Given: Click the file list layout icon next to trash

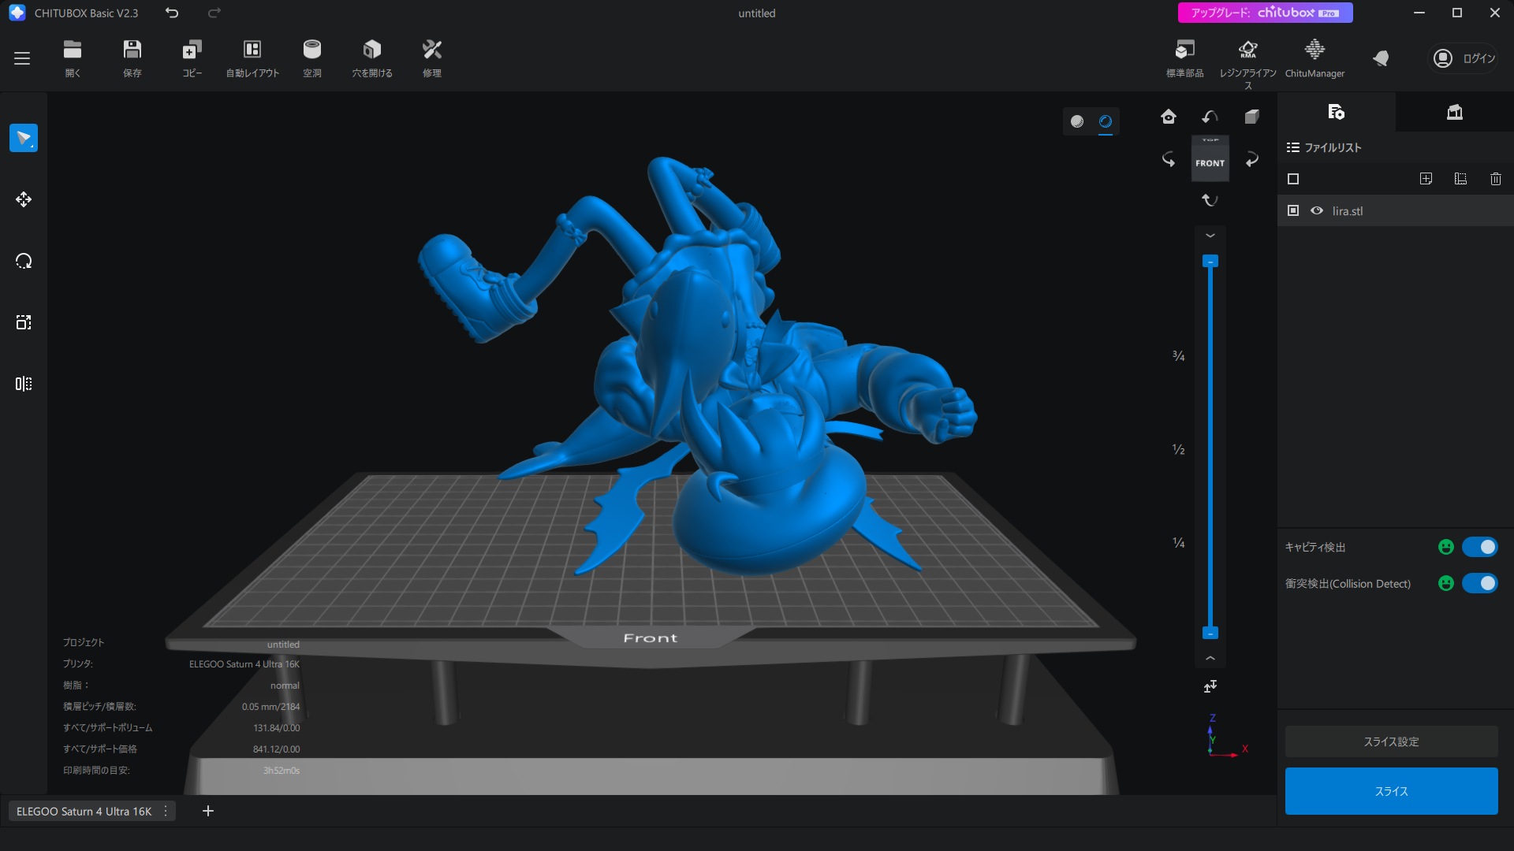Looking at the screenshot, I should pyautogui.click(x=1460, y=179).
